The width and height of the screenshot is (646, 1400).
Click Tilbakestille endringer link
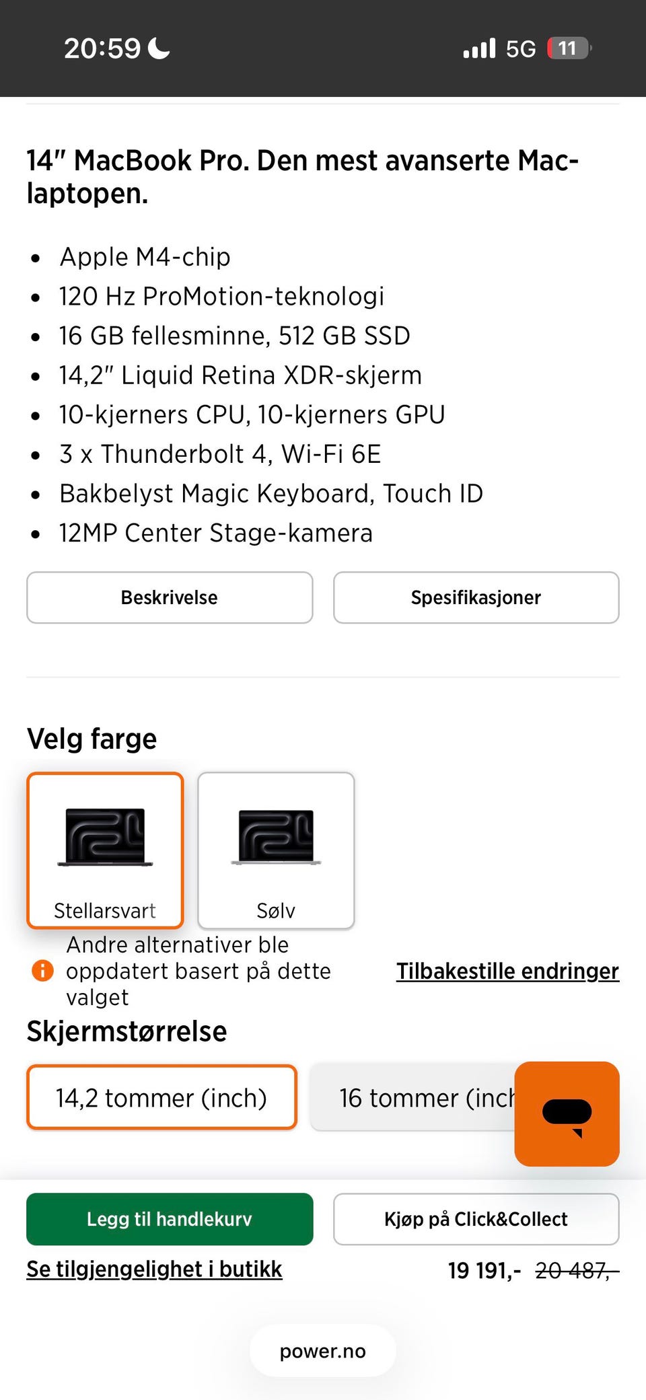[507, 971]
